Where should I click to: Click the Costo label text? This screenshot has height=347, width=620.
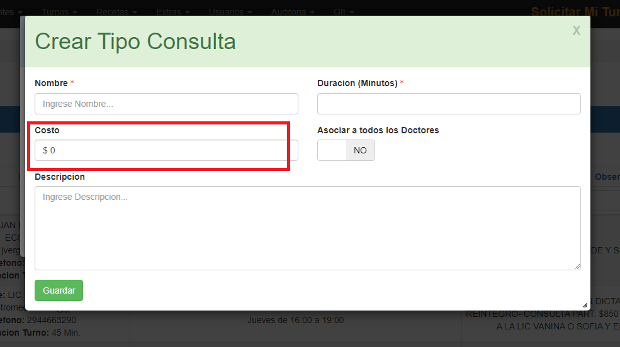[x=47, y=130]
